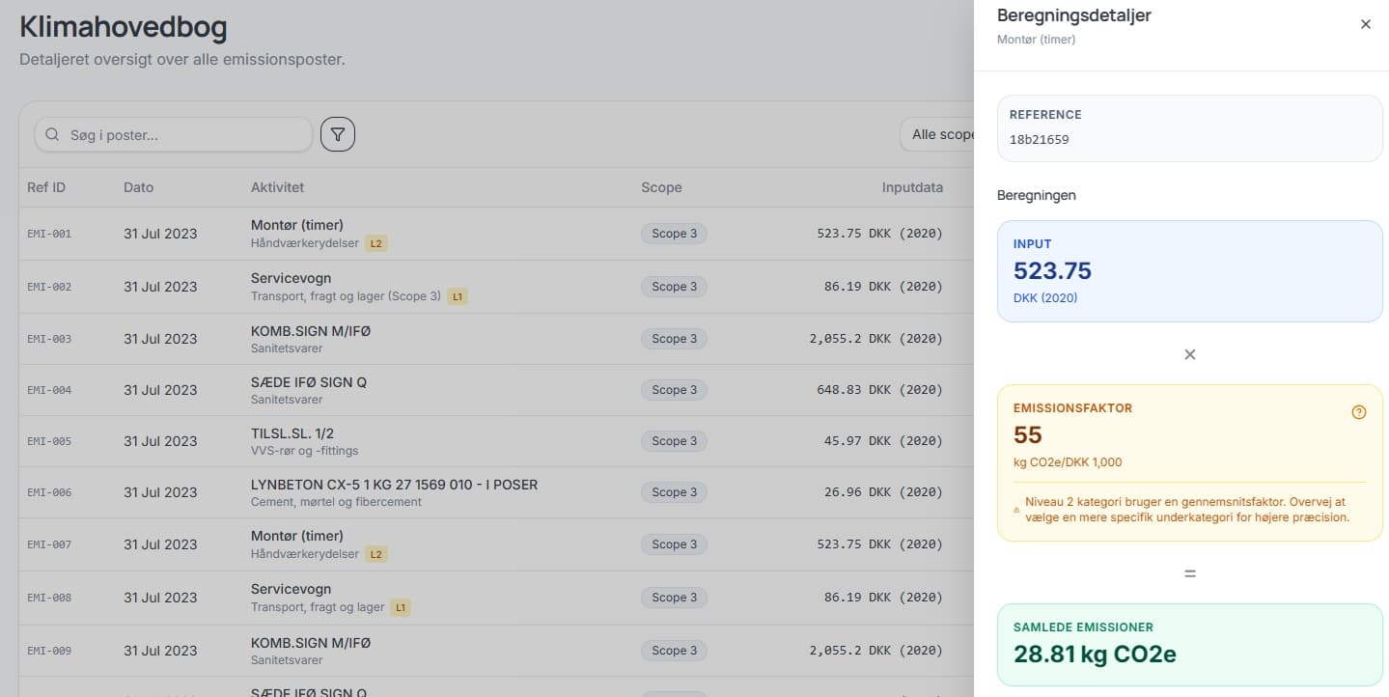
Task: Click the L2 badge in row EMI-001
Action: click(376, 243)
